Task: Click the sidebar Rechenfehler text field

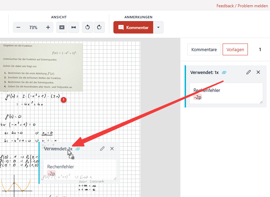Action: click(226, 93)
